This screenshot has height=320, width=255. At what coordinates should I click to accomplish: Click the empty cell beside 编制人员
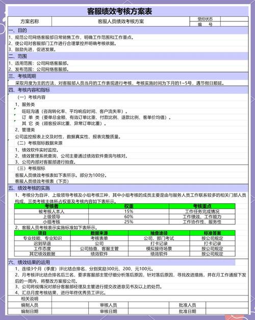(70, 305)
